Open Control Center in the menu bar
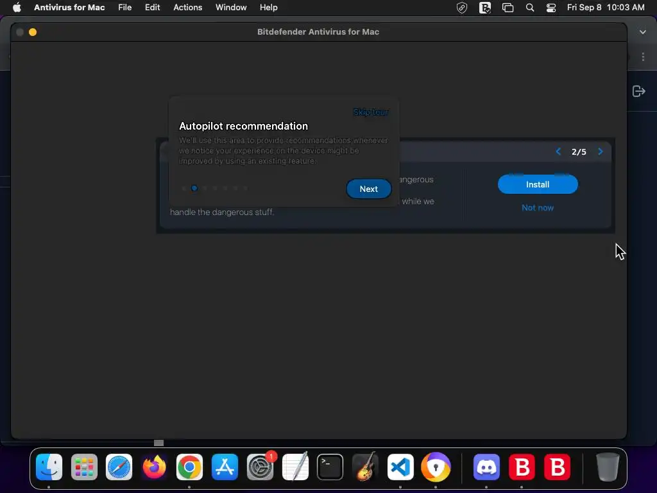 551,8
